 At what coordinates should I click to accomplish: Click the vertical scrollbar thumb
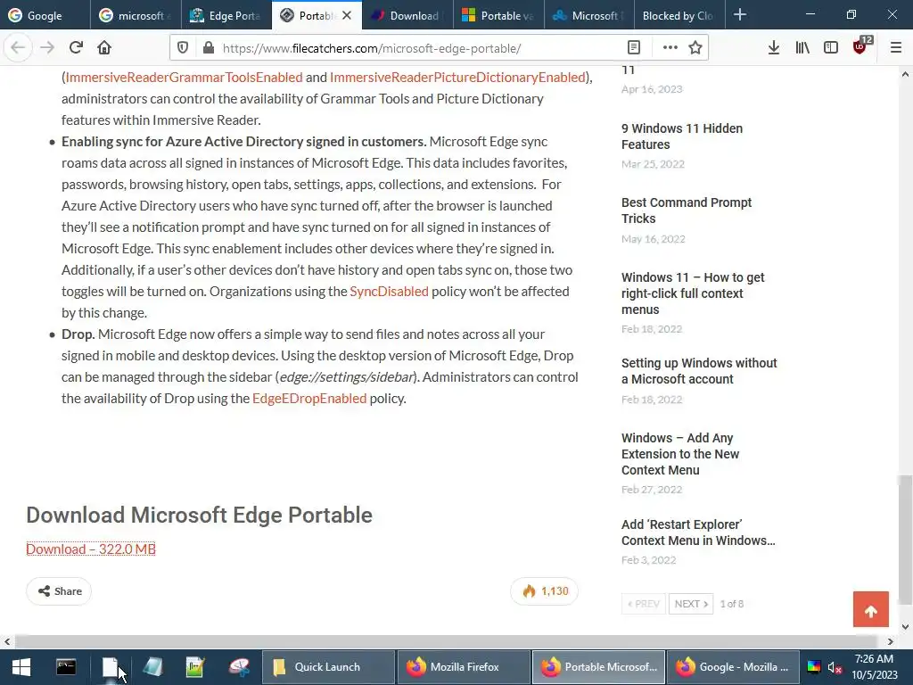click(904, 539)
